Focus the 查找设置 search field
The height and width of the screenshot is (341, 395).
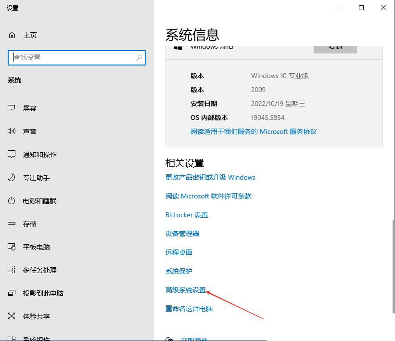click(x=72, y=57)
